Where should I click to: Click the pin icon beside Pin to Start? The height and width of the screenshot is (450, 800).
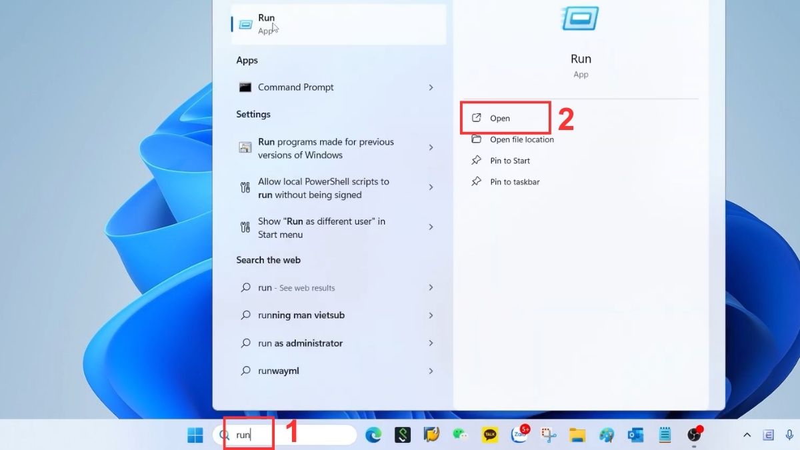pos(476,161)
